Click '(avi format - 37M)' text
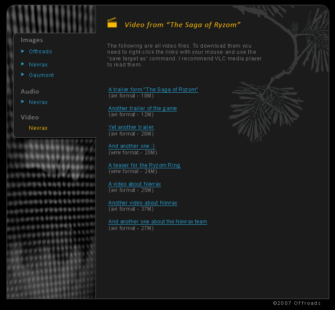335x310 pixels. tap(131, 209)
